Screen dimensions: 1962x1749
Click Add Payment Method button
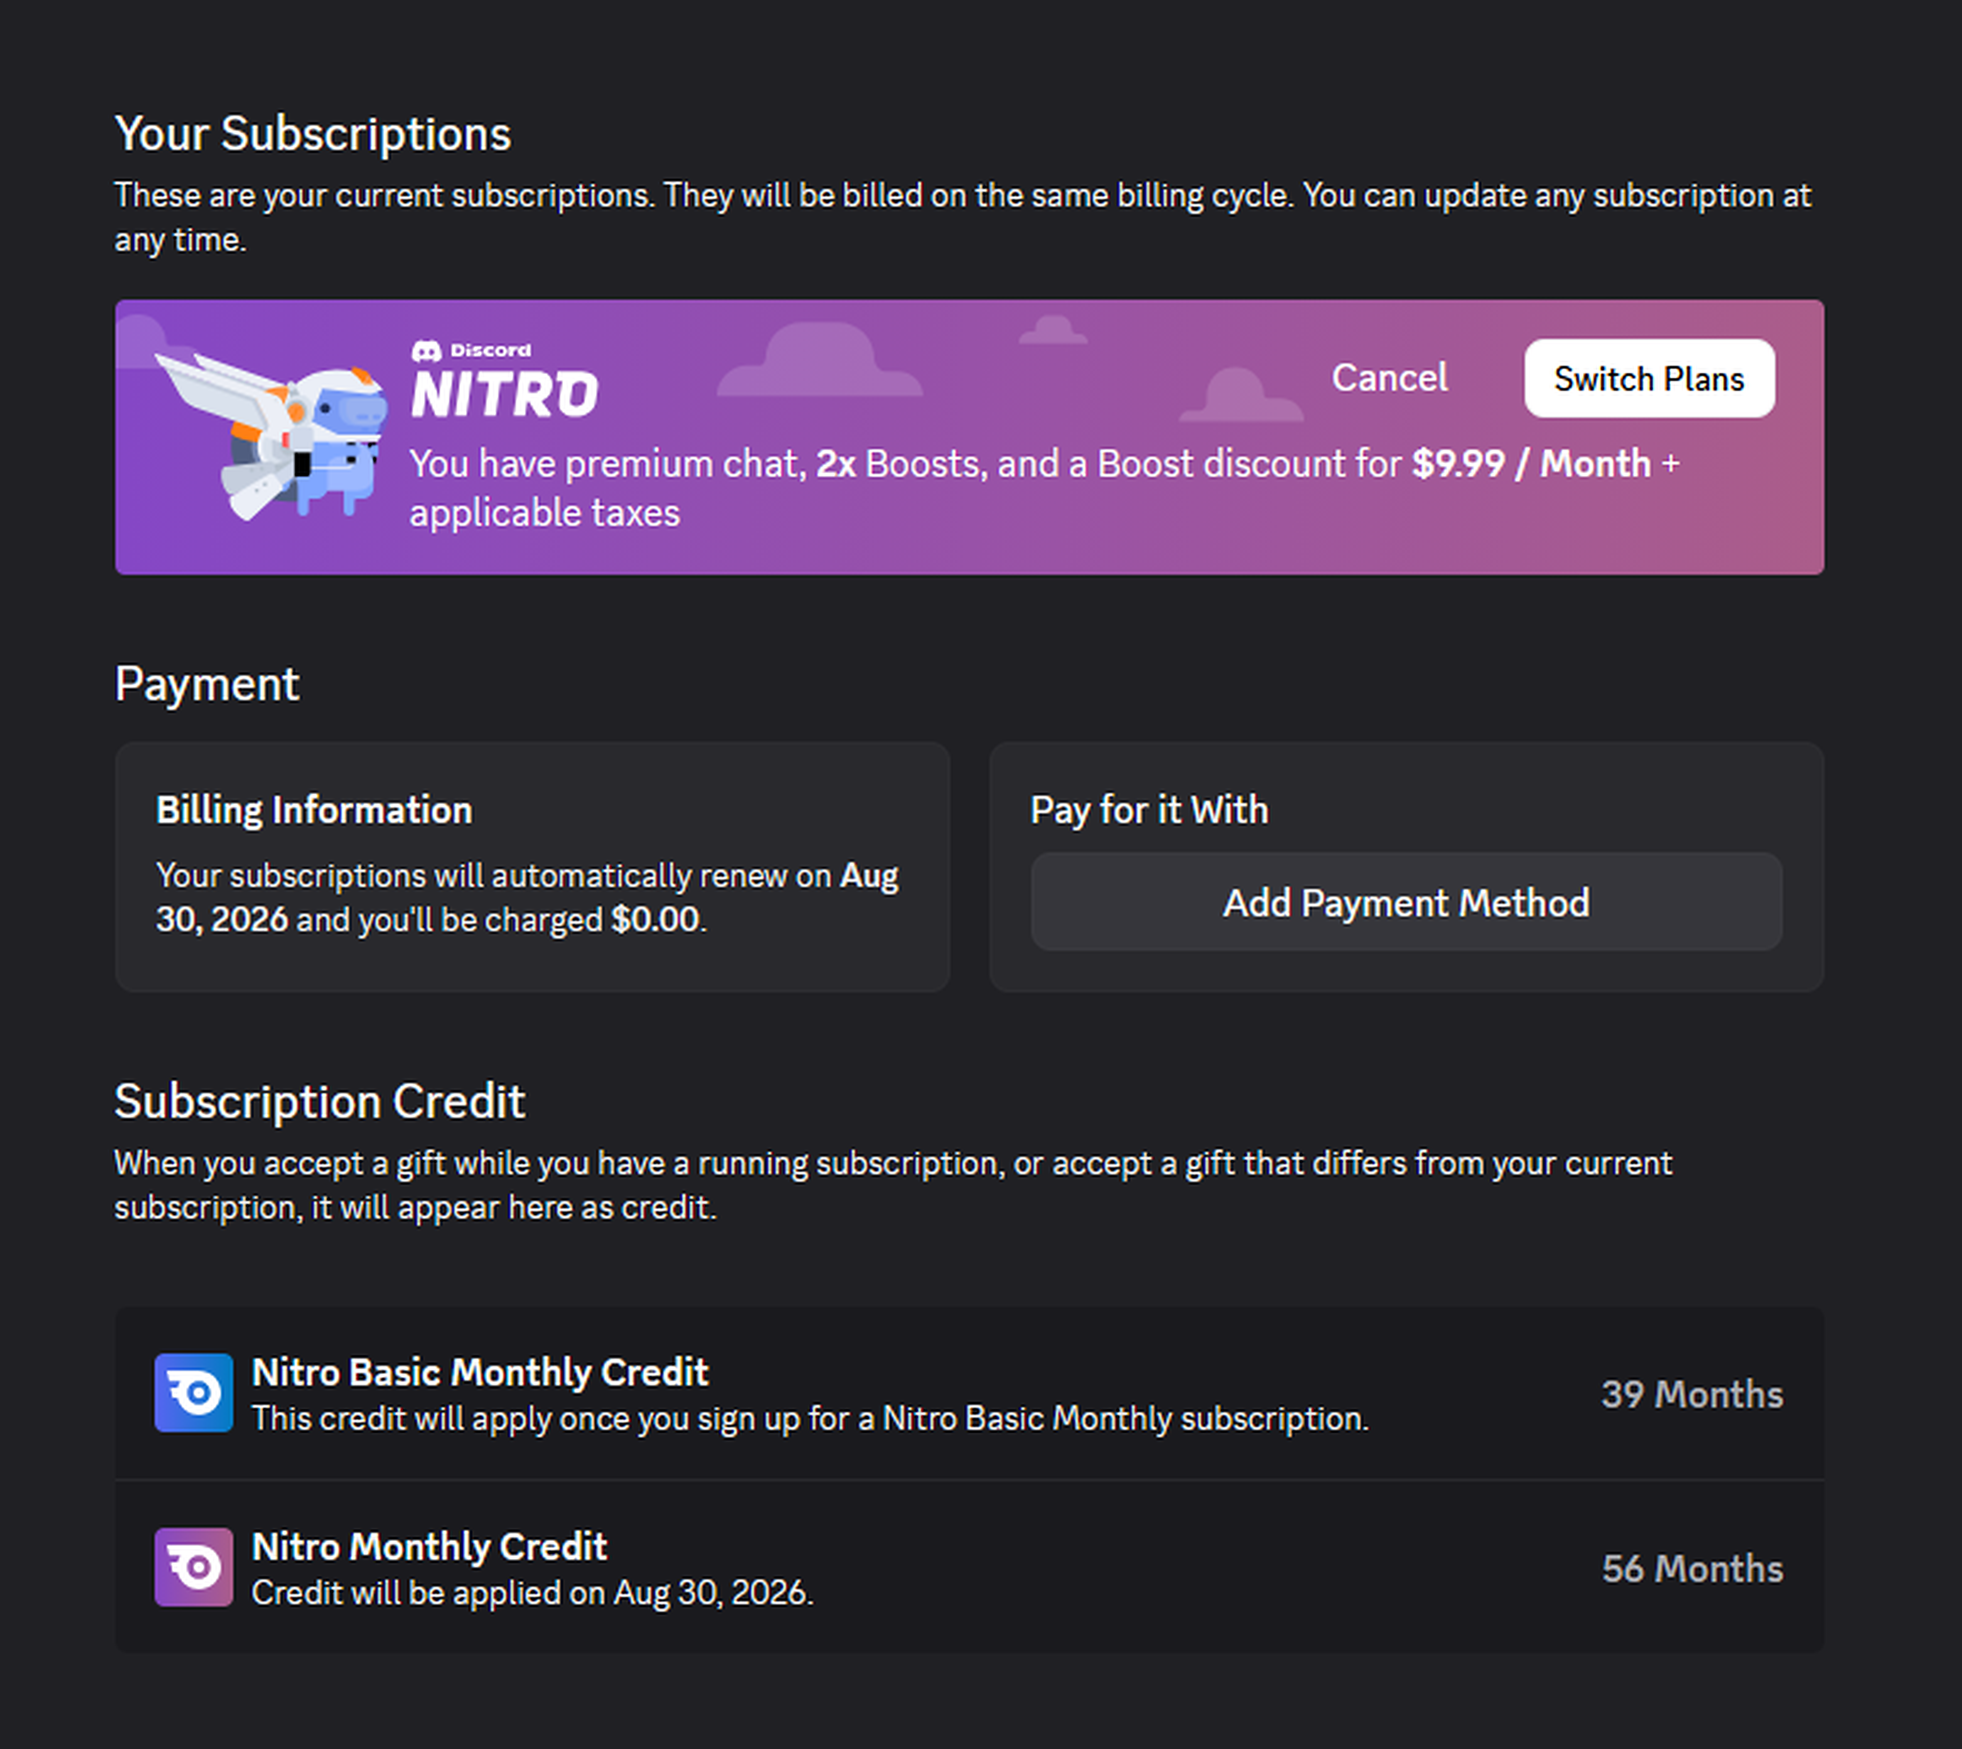tap(1407, 903)
